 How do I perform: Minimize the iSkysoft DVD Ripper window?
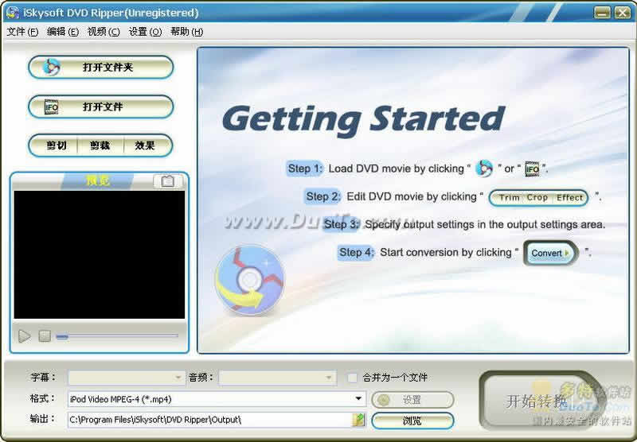coord(602,13)
